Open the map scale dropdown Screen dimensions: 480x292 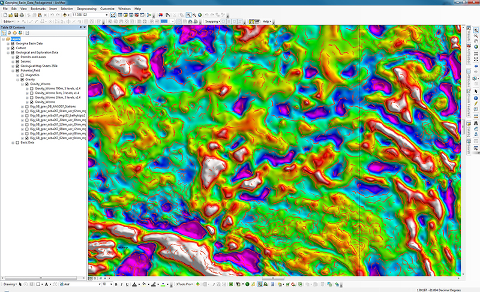[106, 15]
